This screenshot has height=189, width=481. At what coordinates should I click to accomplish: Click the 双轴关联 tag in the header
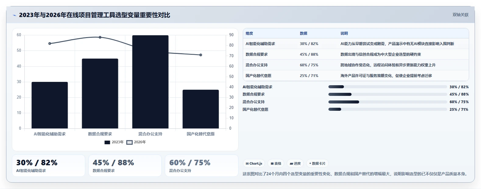coord(460,15)
